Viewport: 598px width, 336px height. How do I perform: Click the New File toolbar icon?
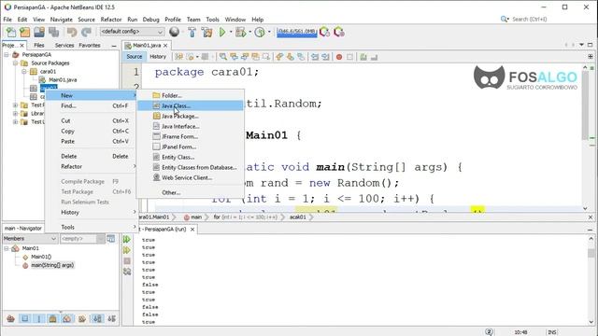11,33
